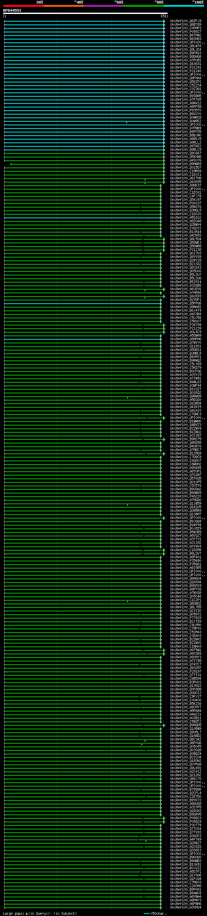The image size is (207, 916).
Task: Select the UniRef100_P08824 label
Action: tap(186, 821)
